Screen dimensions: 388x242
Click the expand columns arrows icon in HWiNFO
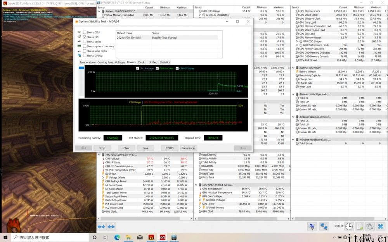[x=101, y=227]
